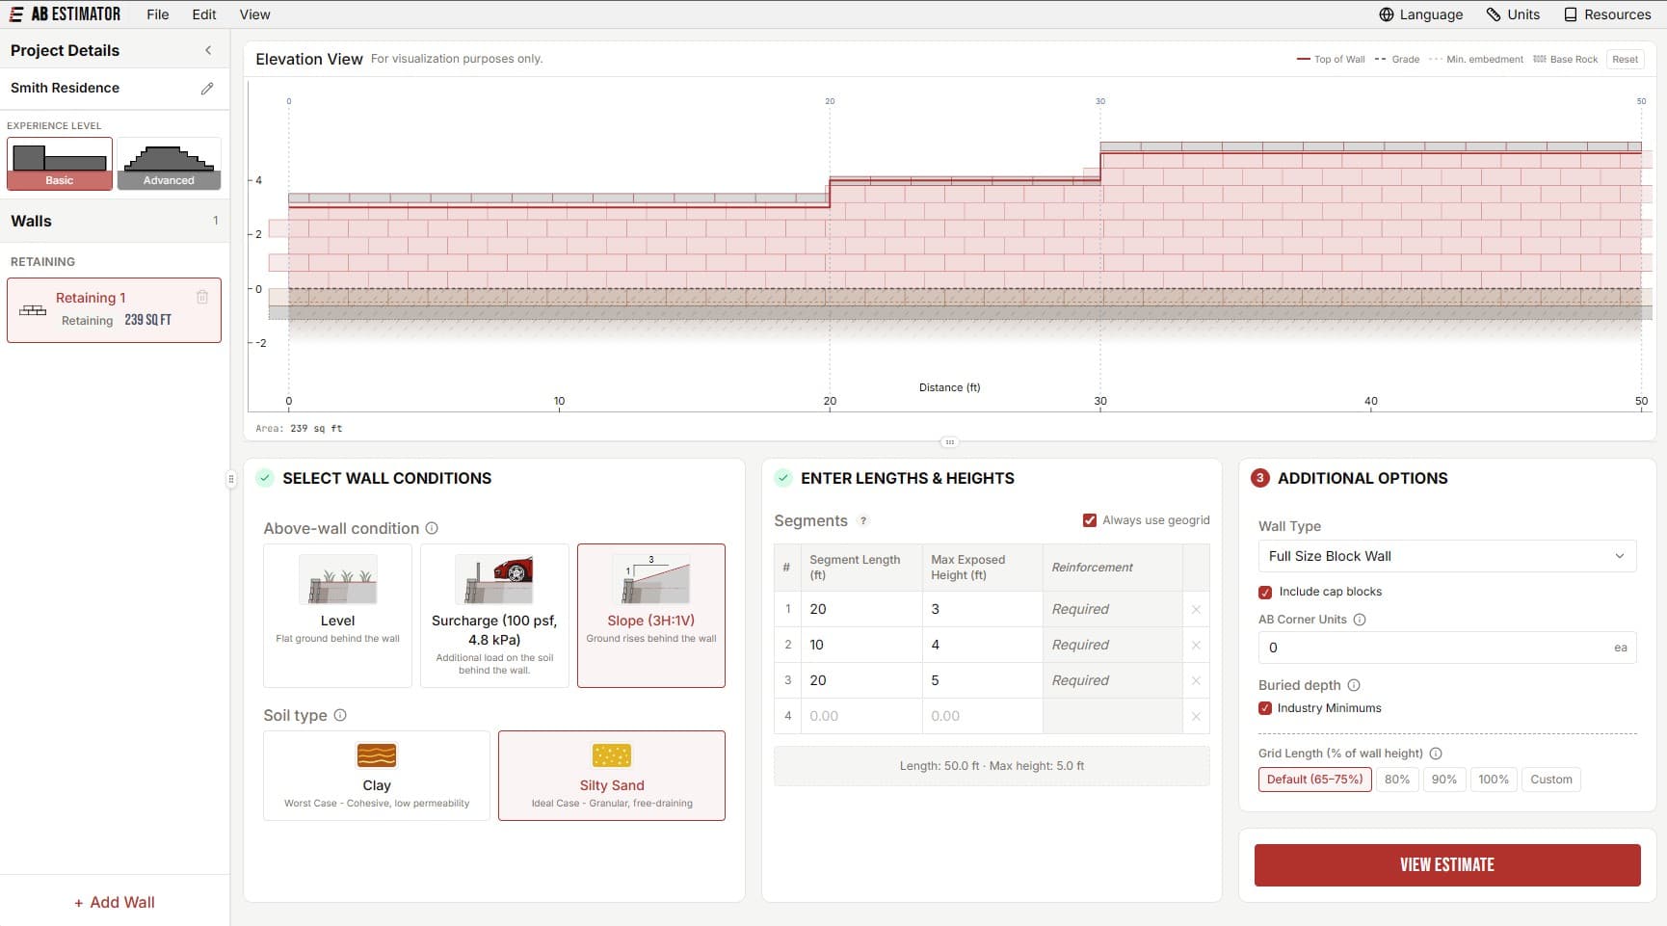Choose the Surcharge (100 psf) condition
Image resolution: width=1667 pixels, height=926 pixels.
coord(494,616)
